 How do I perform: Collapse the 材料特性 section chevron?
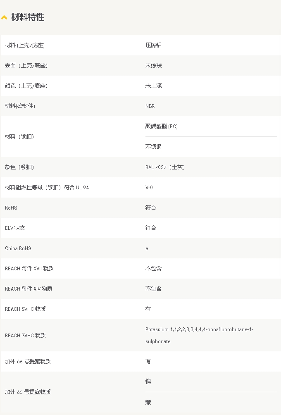coord(4,18)
